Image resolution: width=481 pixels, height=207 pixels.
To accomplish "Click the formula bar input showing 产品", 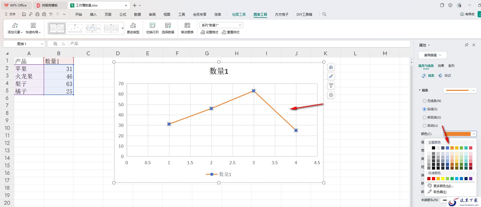I will click(239, 44).
